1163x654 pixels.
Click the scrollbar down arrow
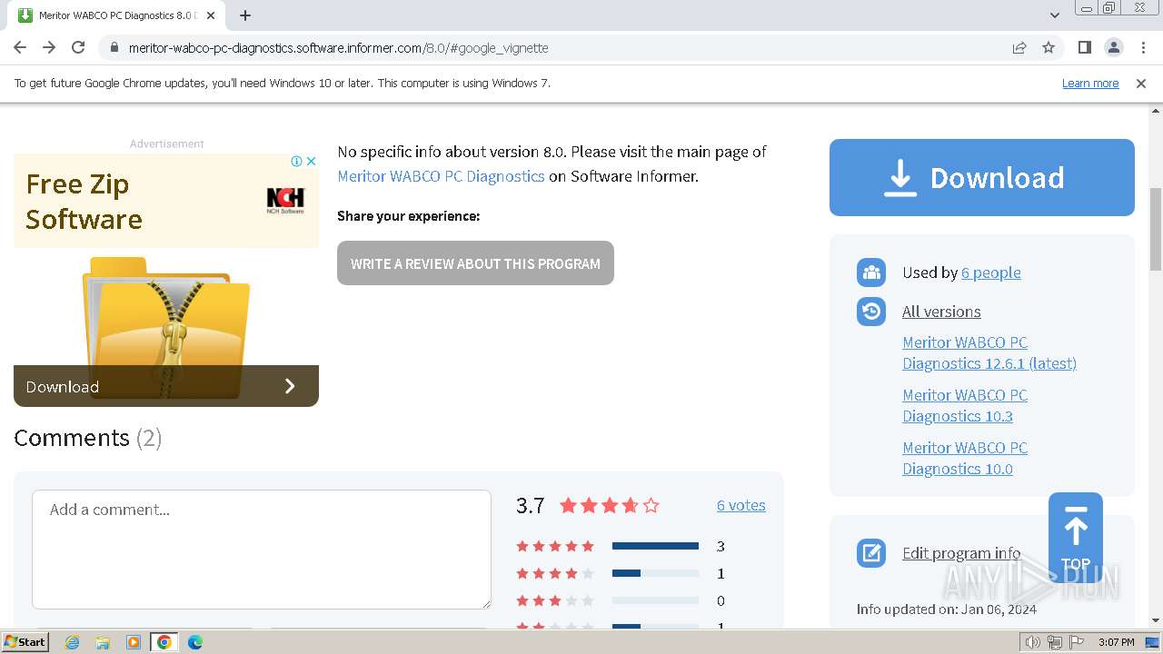[1156, 620]
